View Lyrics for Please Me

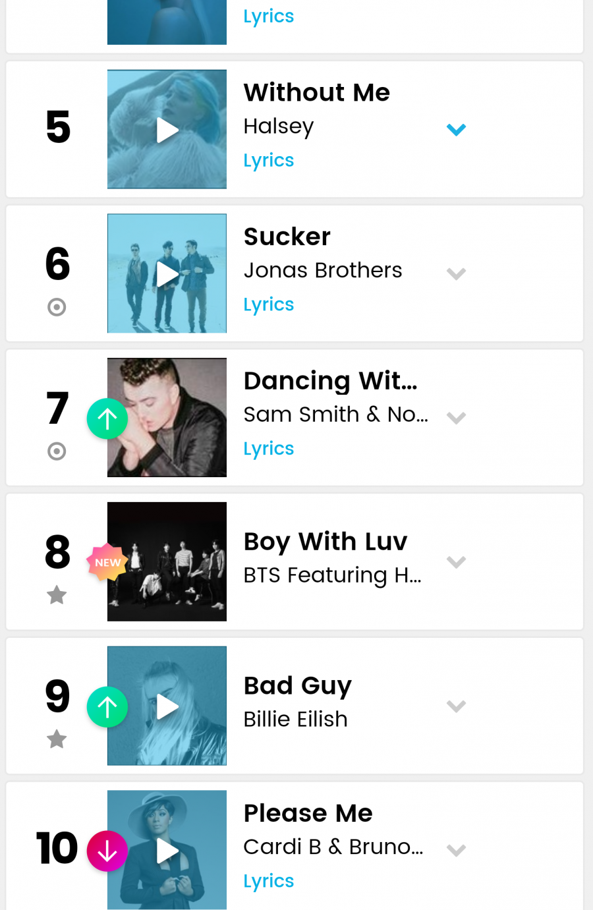(269, 881)
